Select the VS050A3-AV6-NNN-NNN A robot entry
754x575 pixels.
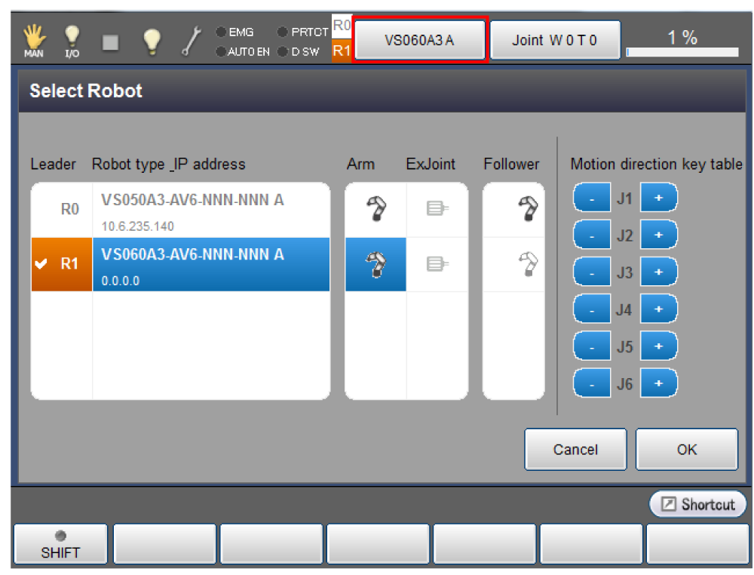[x=211, y=210]
